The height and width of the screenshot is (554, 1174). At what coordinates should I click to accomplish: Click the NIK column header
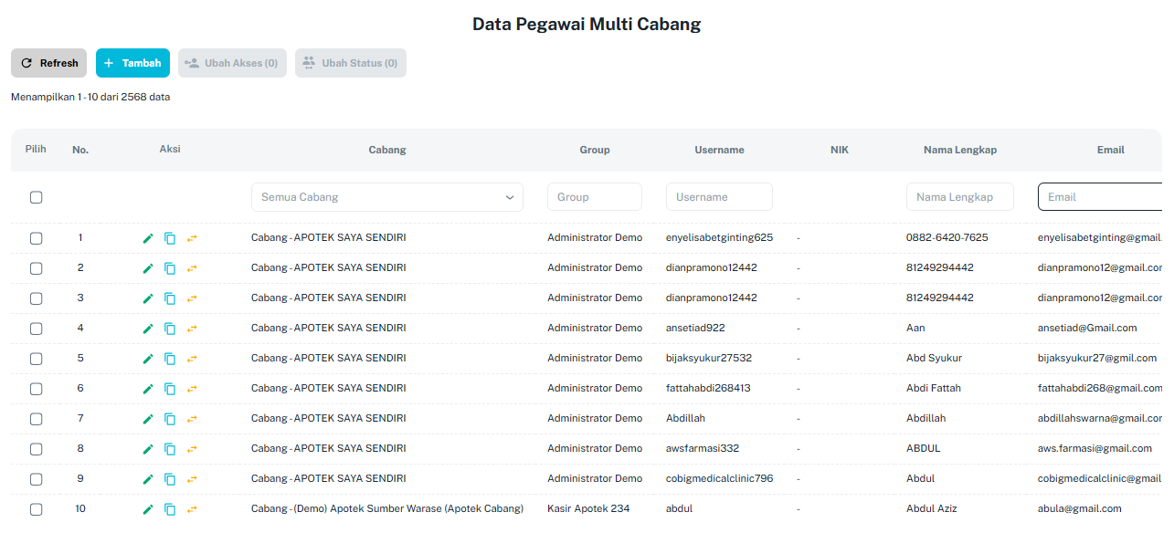tap(840, 150)
